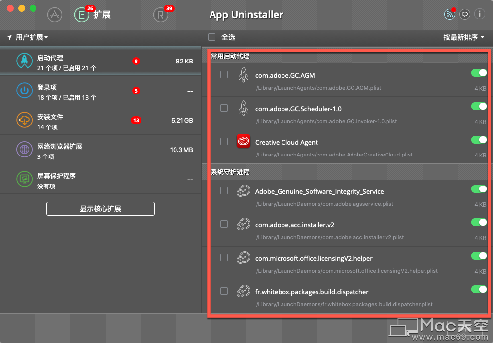Click the red 5 badge on 登录项

[136, 91]
